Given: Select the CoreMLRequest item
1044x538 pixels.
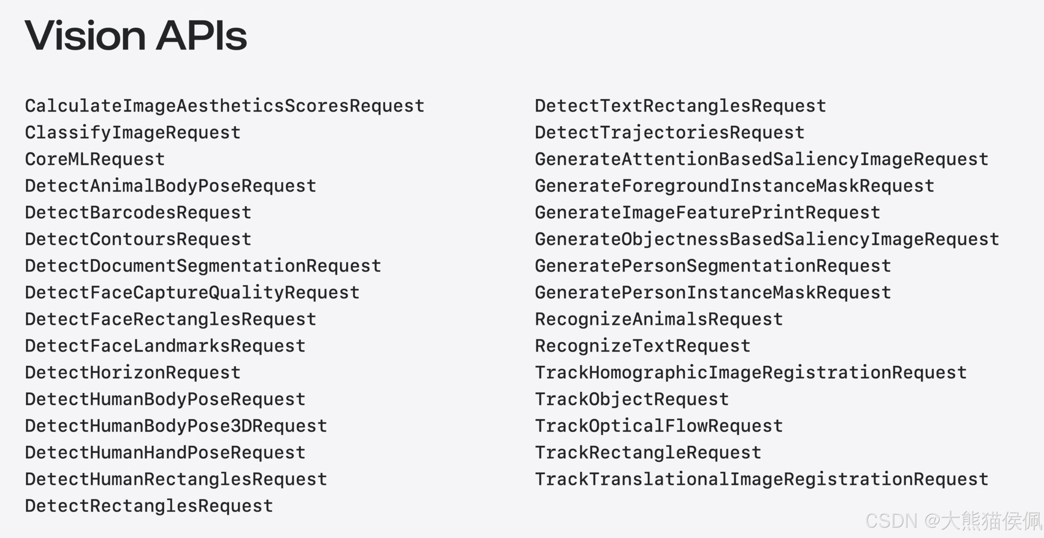Looking at the screenshot, I should click(x=95, y=160).
